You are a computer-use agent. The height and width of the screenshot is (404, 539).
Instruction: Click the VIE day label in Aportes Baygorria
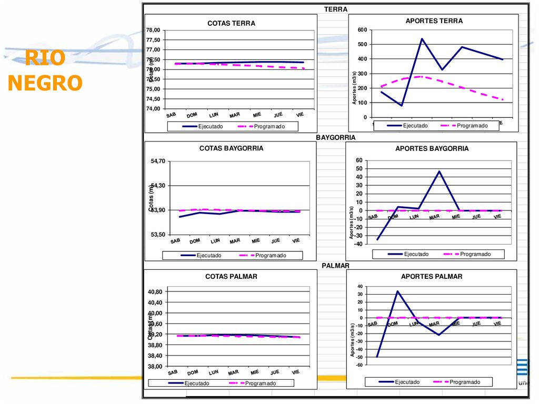497,216
